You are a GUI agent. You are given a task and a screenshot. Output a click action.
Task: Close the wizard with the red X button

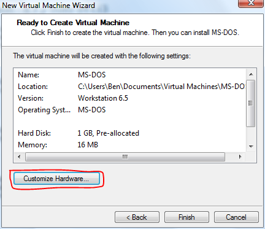[x=251, y=3]
